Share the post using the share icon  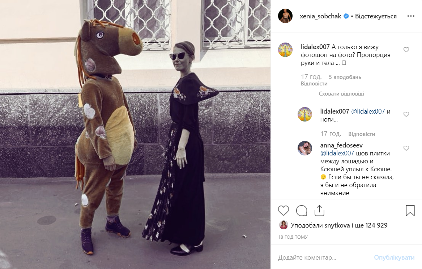(x=319, y=211)
